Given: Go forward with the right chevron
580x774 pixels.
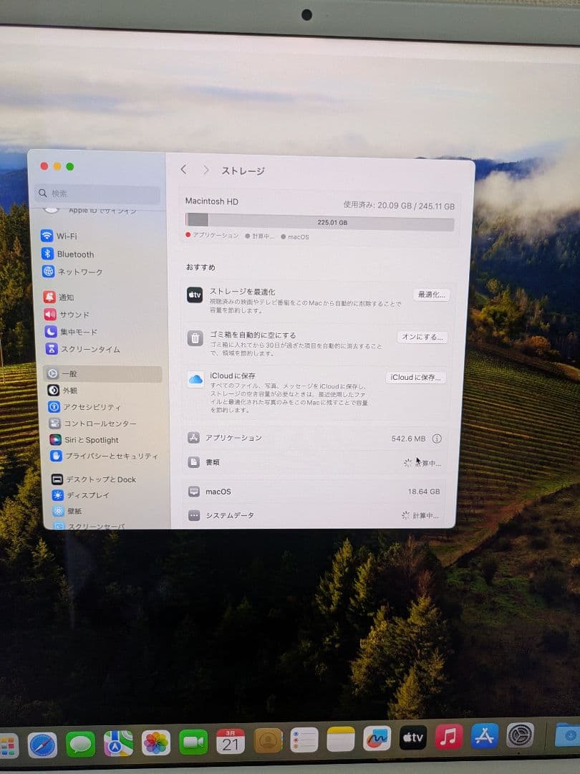Looking at the screenshot, I should [206, 171].
